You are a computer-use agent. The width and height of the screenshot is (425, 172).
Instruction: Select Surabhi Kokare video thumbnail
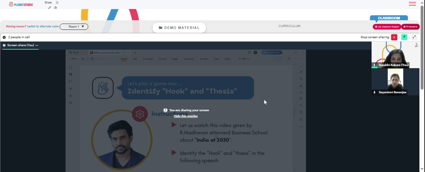click(395, 55)
